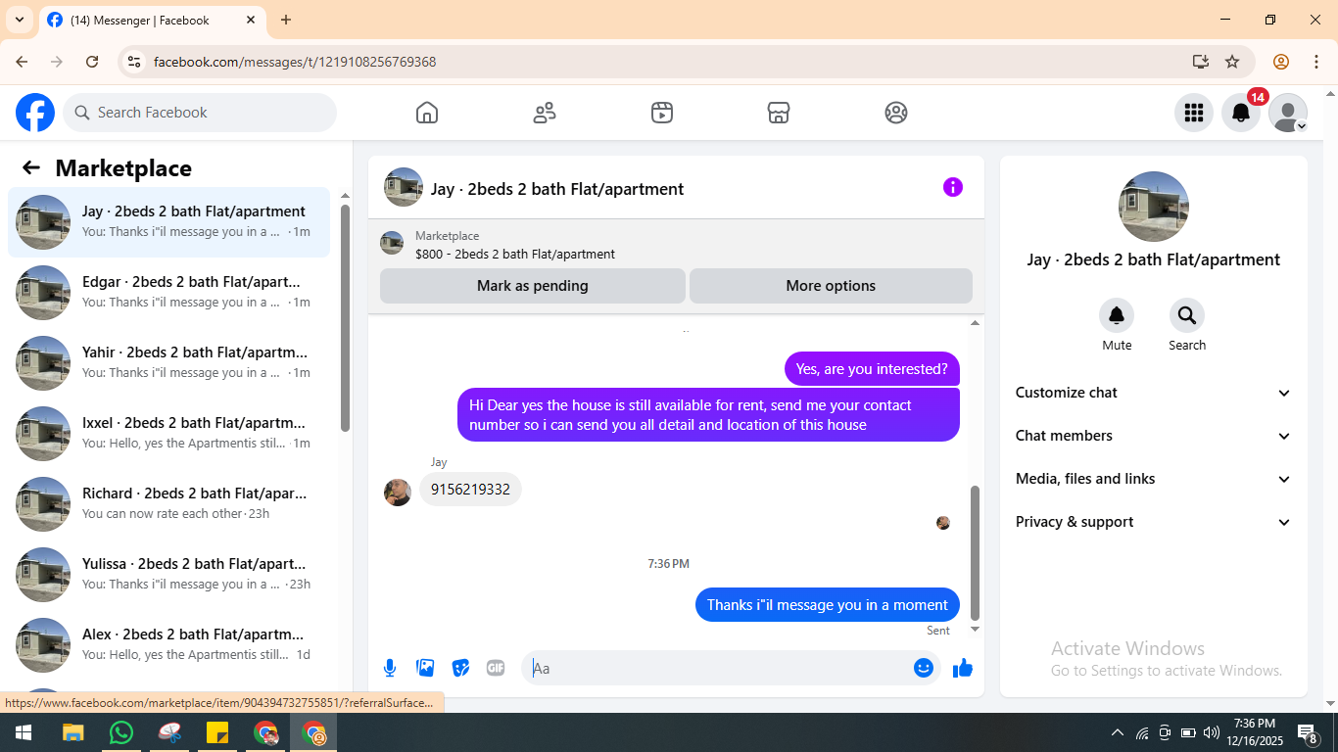Select Alex's conversation in the list
The width and height of the screenshot is (1338, 752).
168,645
